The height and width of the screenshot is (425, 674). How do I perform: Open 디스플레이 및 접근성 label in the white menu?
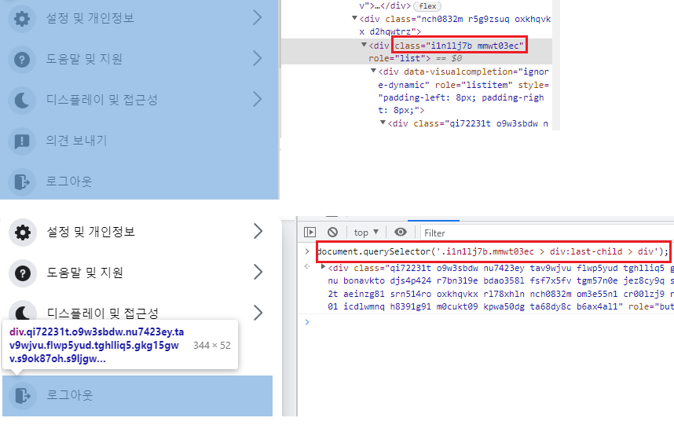coord(103,313)
